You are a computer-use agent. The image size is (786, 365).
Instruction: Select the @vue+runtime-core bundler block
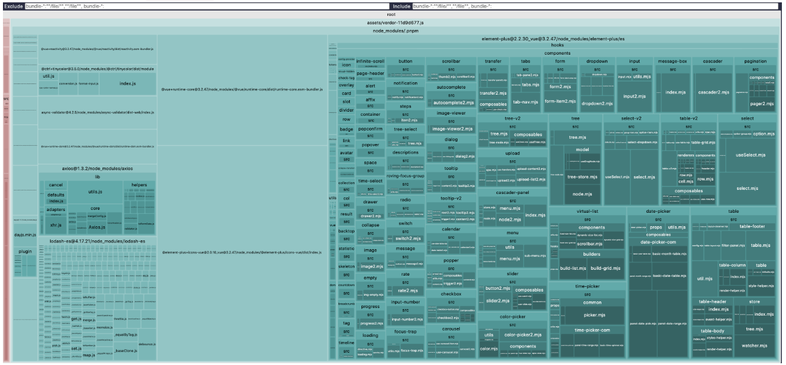242,90
